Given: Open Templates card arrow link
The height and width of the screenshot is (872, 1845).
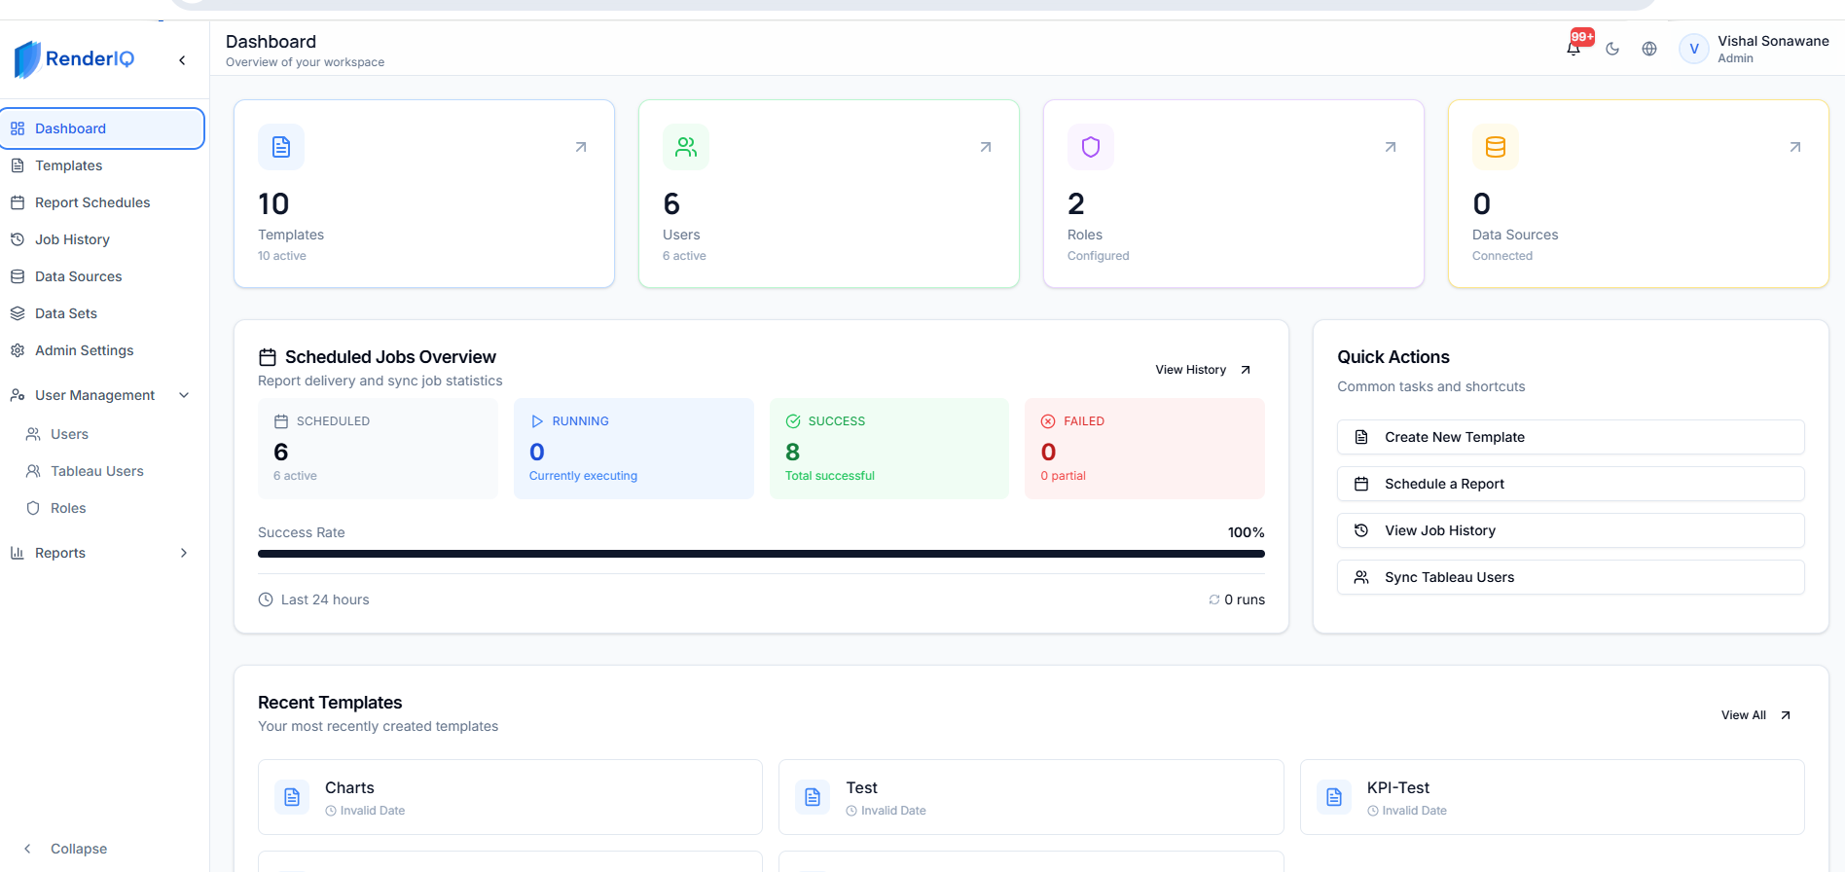Looking at the screenshot, I should click(x=581, y=147).
